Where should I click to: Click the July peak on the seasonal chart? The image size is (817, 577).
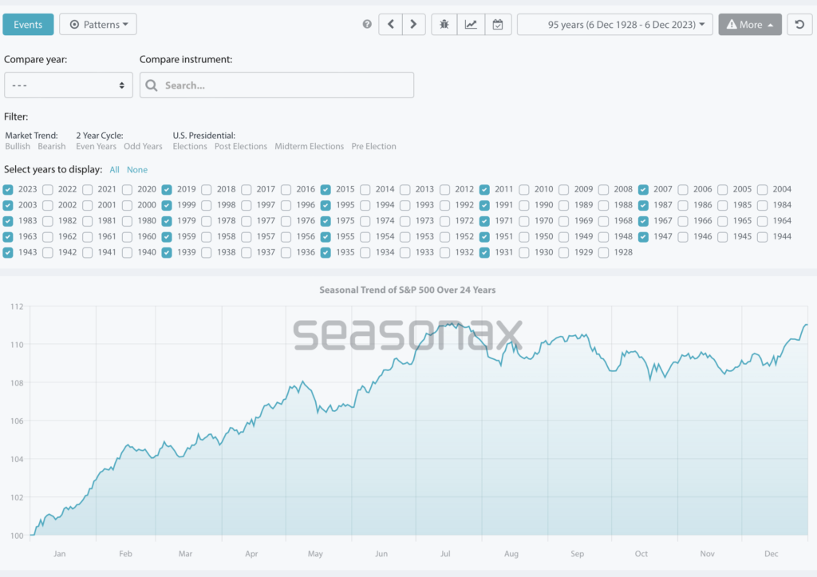click(x=451, y=323)
